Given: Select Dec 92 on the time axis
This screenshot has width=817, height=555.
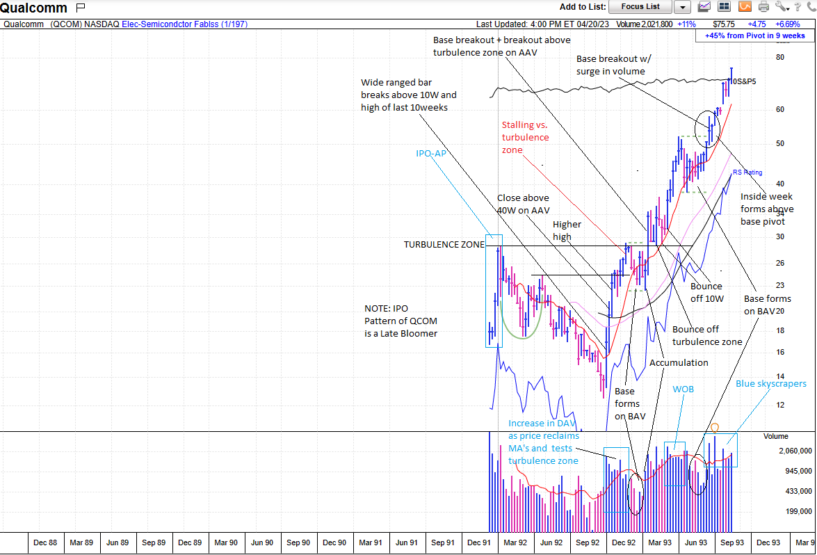Looking at the screenshot, I should [x=624, y=542].
